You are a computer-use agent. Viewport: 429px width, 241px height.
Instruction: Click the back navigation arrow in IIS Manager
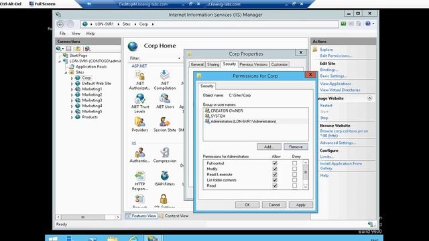60,24
